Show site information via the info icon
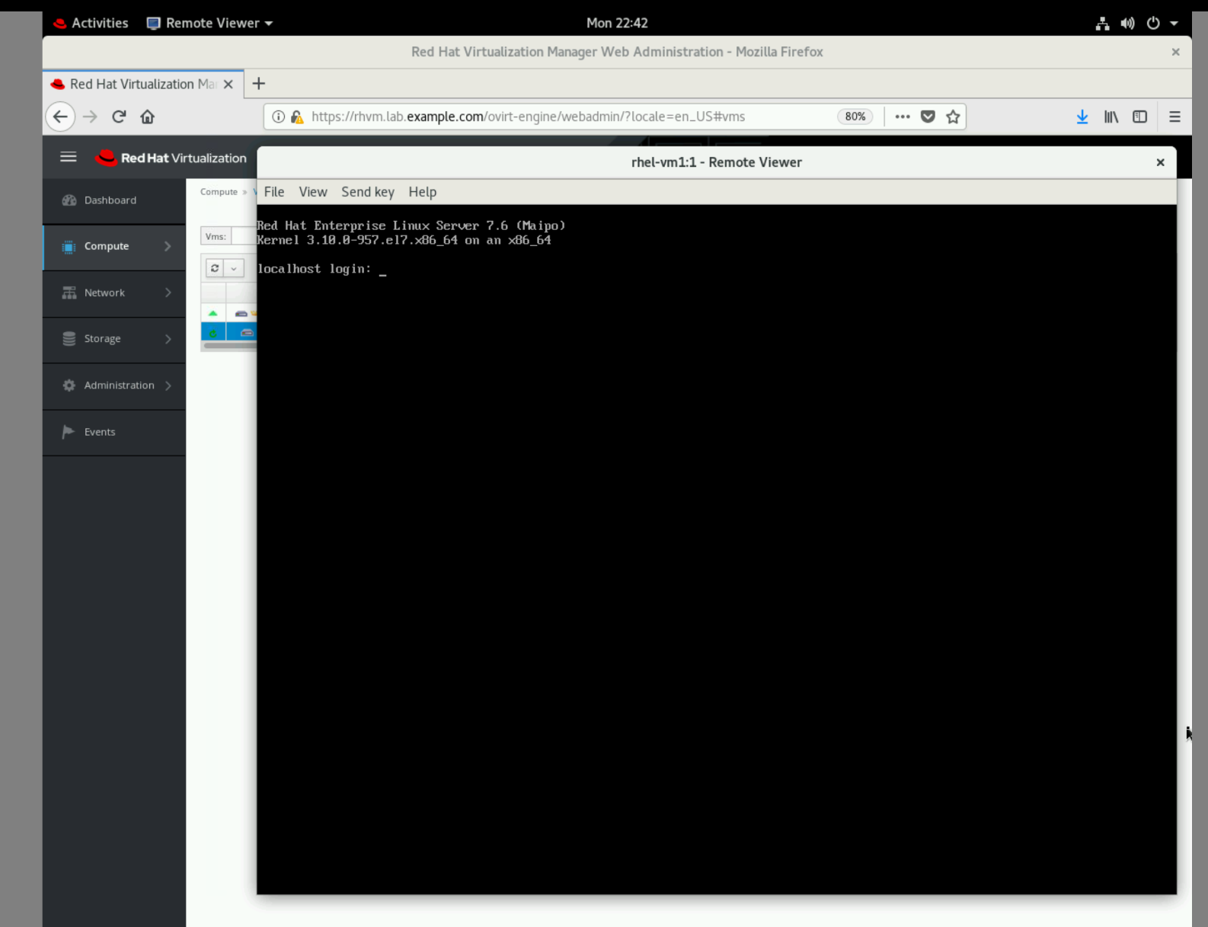This screenshot has height=927, width=1208. pos(279,117)
